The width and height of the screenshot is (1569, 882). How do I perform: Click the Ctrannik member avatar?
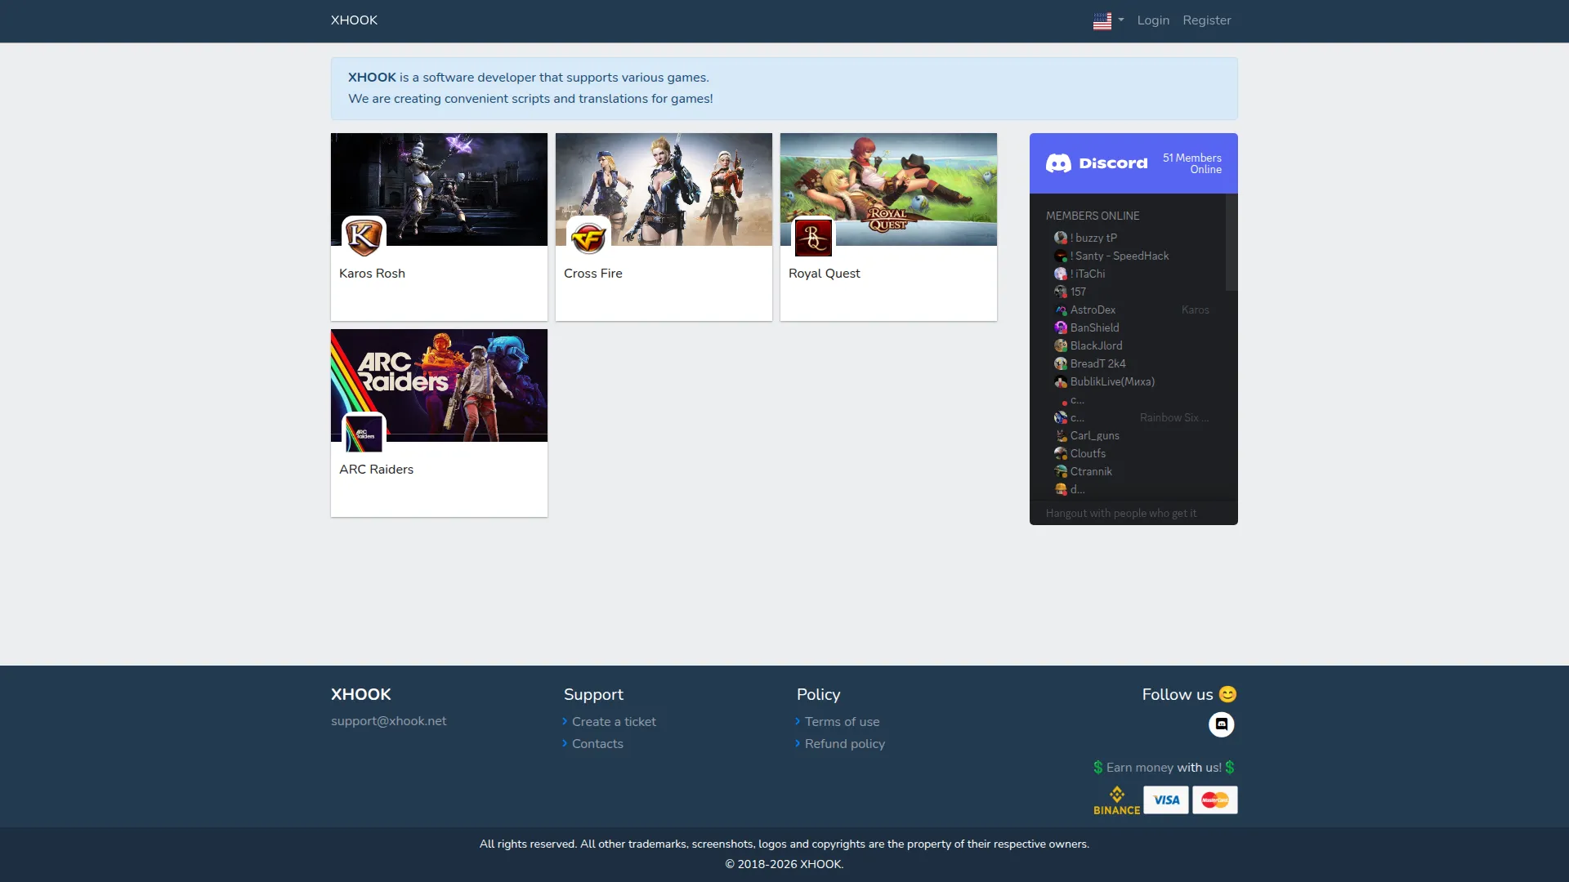(x=1061, y=471)
